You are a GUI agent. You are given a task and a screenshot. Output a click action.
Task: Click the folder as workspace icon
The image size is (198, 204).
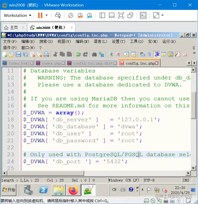[185, 54]
